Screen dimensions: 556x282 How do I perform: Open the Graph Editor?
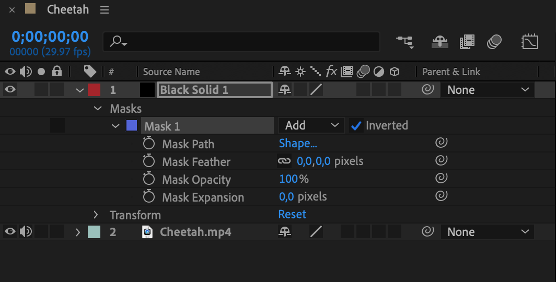(530, 41)
